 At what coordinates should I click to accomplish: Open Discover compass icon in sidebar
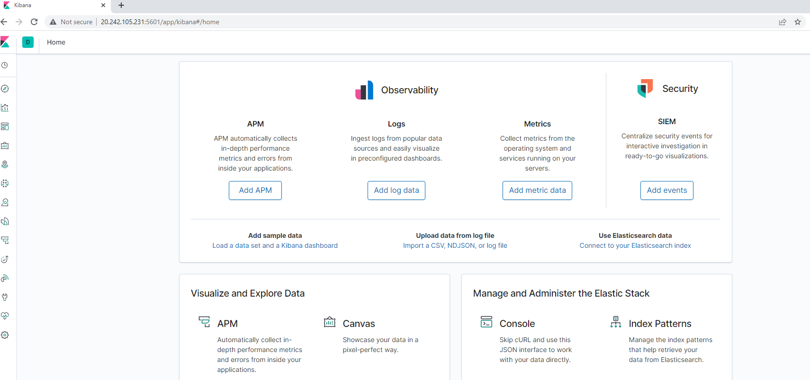(x=5, y=89)
